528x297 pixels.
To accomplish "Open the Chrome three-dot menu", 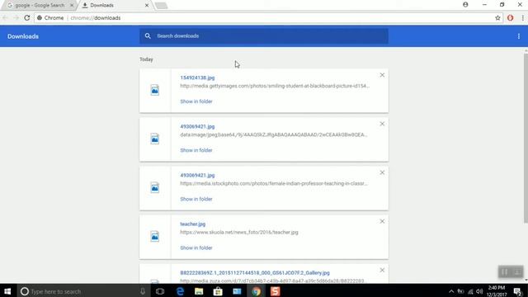I will (522, 18).
